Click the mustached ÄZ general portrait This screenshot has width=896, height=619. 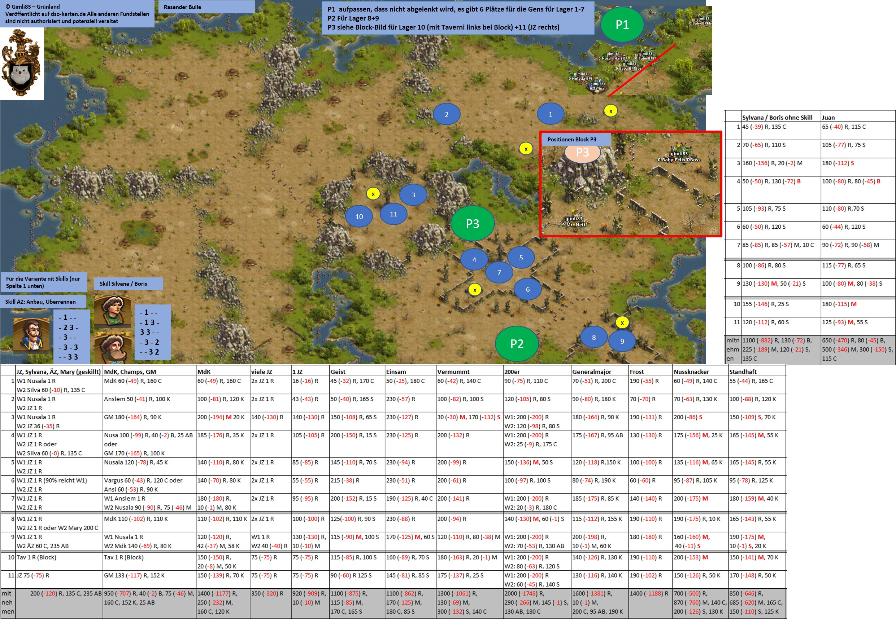[31, 335]
